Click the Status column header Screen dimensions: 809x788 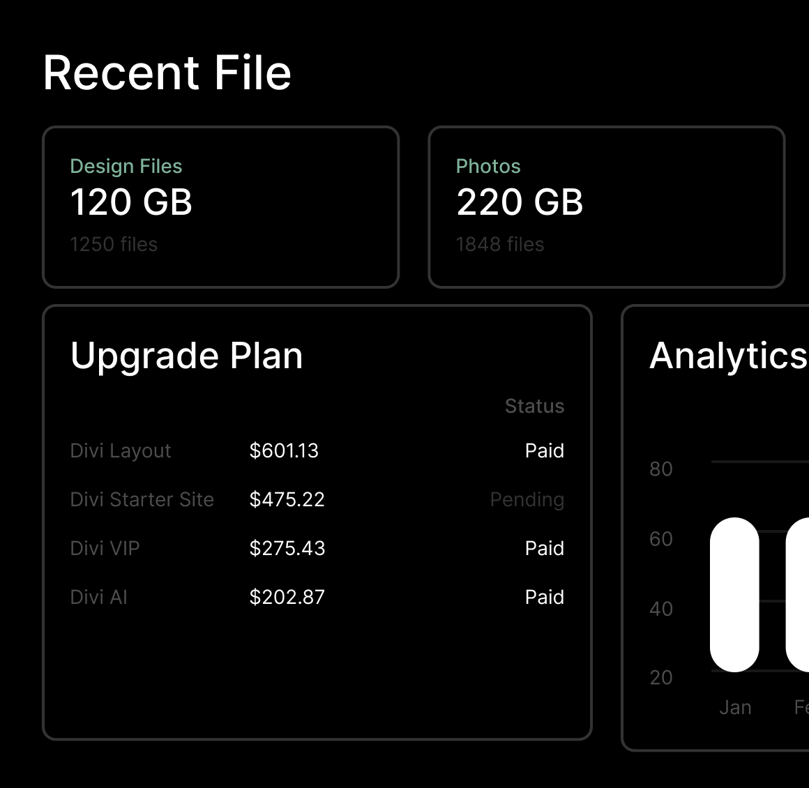coord(534,407)
